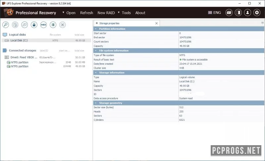
Task: Click the keyboard icon in header
Action: [229, 13]
